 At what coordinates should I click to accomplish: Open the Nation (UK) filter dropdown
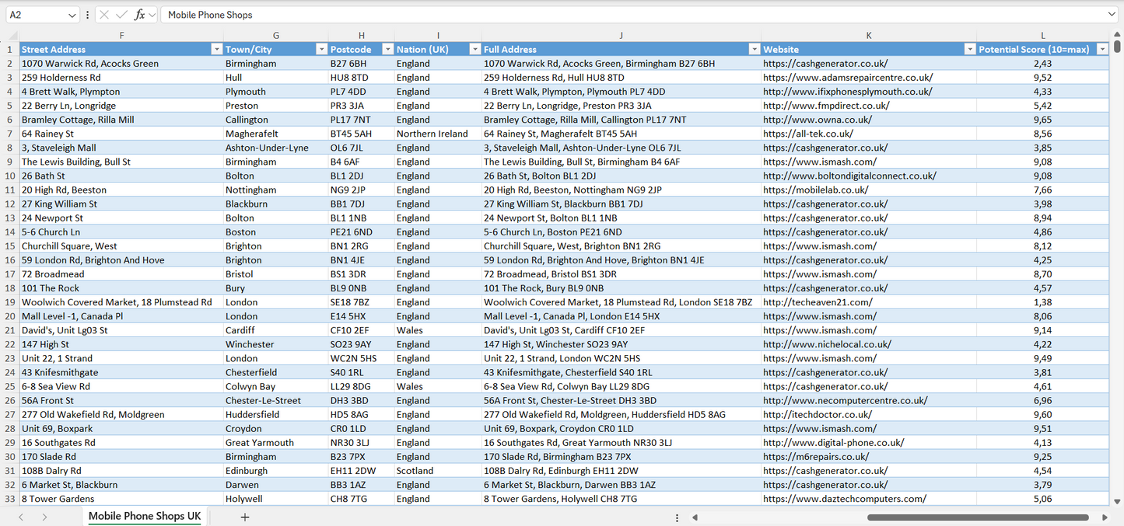point(474,48)
